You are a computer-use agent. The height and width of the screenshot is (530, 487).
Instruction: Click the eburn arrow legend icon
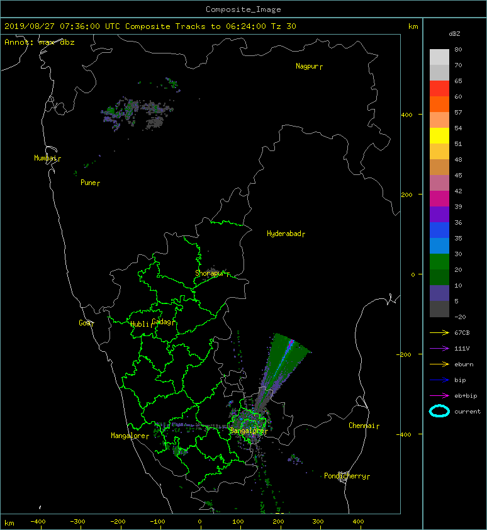coord(439,364)
